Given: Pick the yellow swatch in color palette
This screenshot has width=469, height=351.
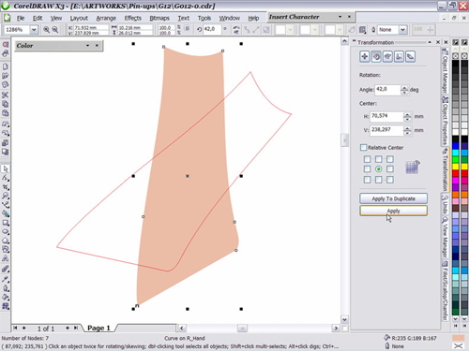Looking at the screenshot, I should pos(456,167).
